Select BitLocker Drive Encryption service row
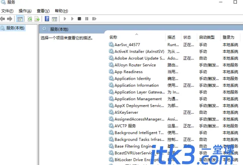Screen dimensions: 243x165 pos(173,160)
